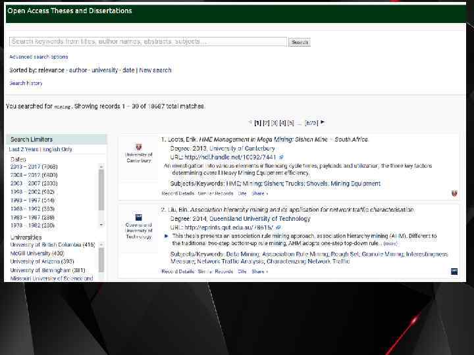
Task: Open Data Mining subject keyword
Action: (x=242, y=254)
